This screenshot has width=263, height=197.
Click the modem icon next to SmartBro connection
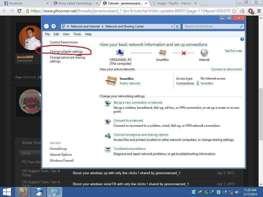(x=198, y=83)
